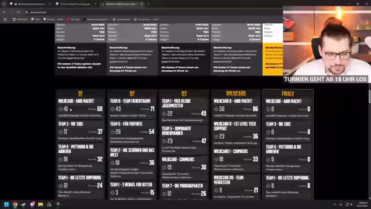The width and height of the screenshot is (371, 209).
Task: Open the apps grid in bookmarks bar
Action: (5, 19)
